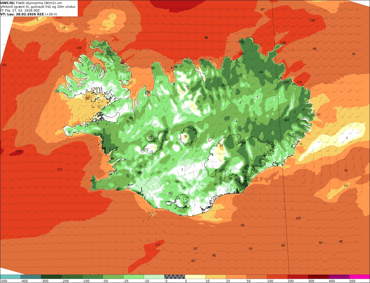
Task: Click the legend swatch between 200 and 300
Action: point(298,277)
